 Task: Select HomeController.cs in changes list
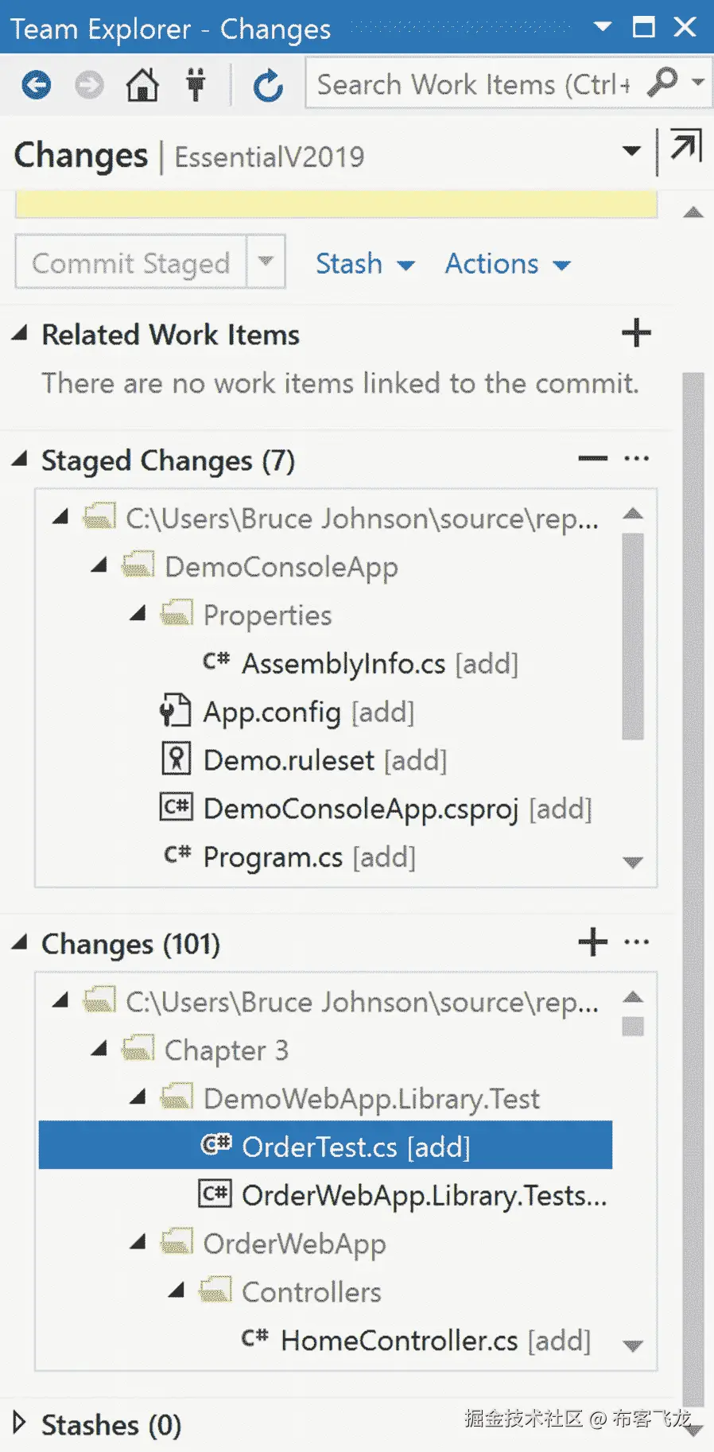(x=398, y=1341)
